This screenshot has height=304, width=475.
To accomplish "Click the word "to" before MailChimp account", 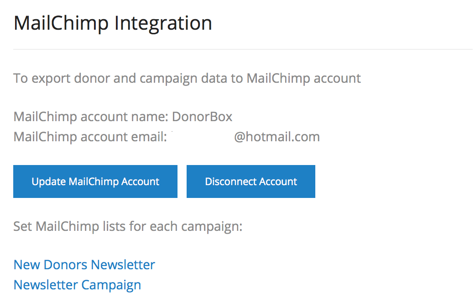I will pyautogui.click(x=236, y=78).
